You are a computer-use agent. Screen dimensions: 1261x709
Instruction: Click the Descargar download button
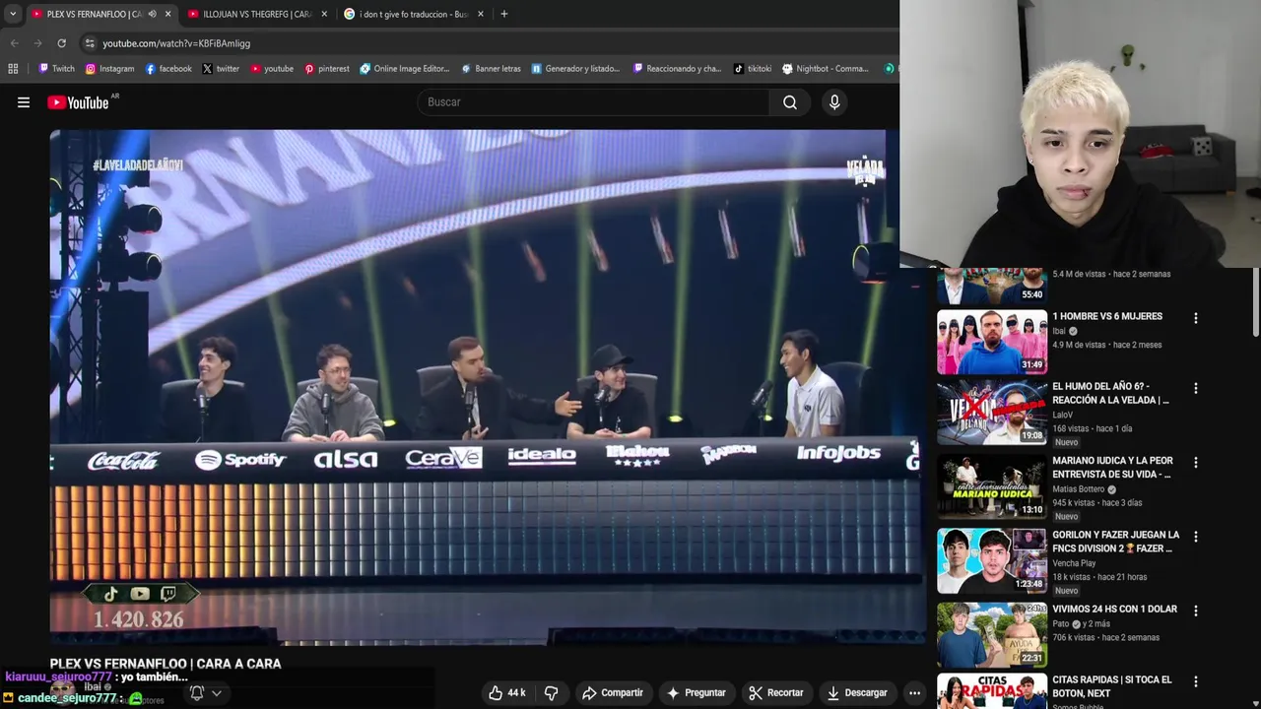tap(857, 692)
